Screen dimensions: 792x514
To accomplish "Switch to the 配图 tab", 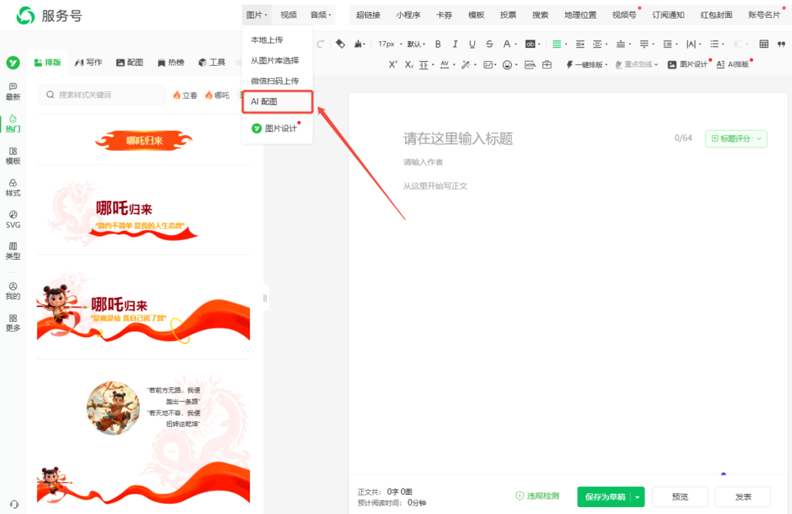I will click(130, 62).
